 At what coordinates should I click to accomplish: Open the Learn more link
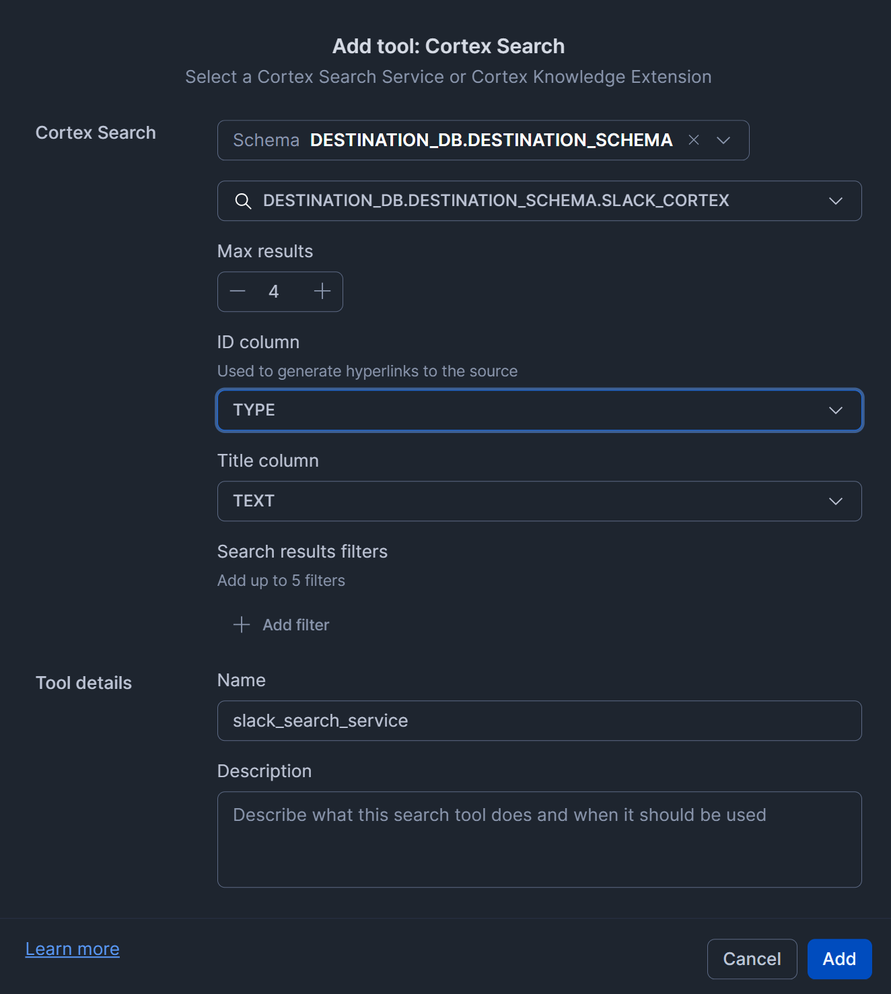click(x=73, y=949)
